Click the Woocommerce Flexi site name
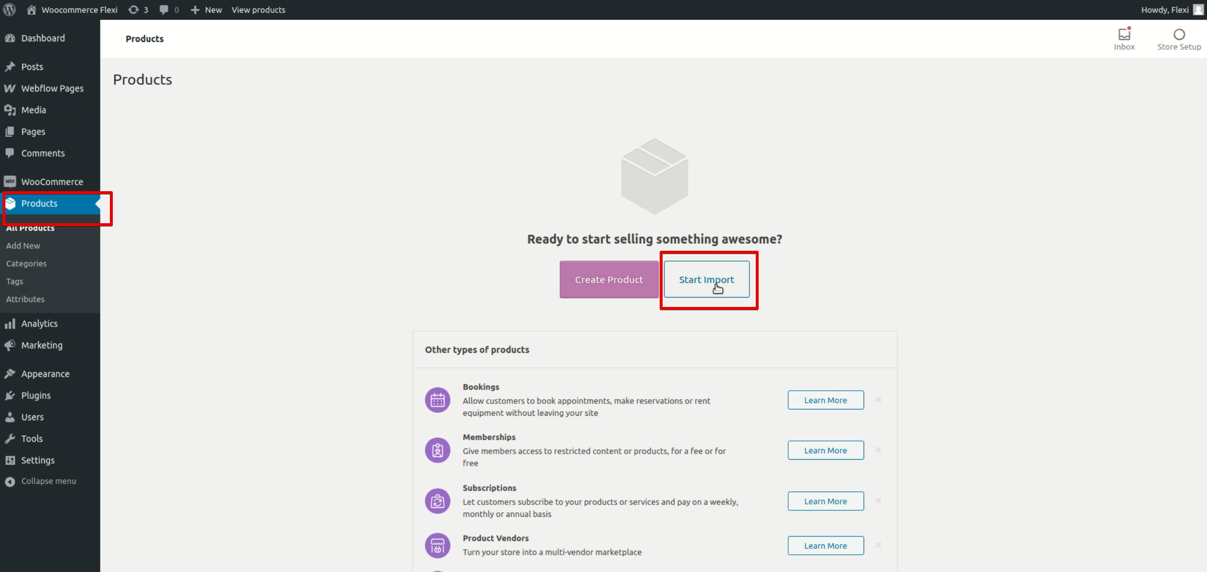Viewport: 1207px width, 572px height. 79,10
